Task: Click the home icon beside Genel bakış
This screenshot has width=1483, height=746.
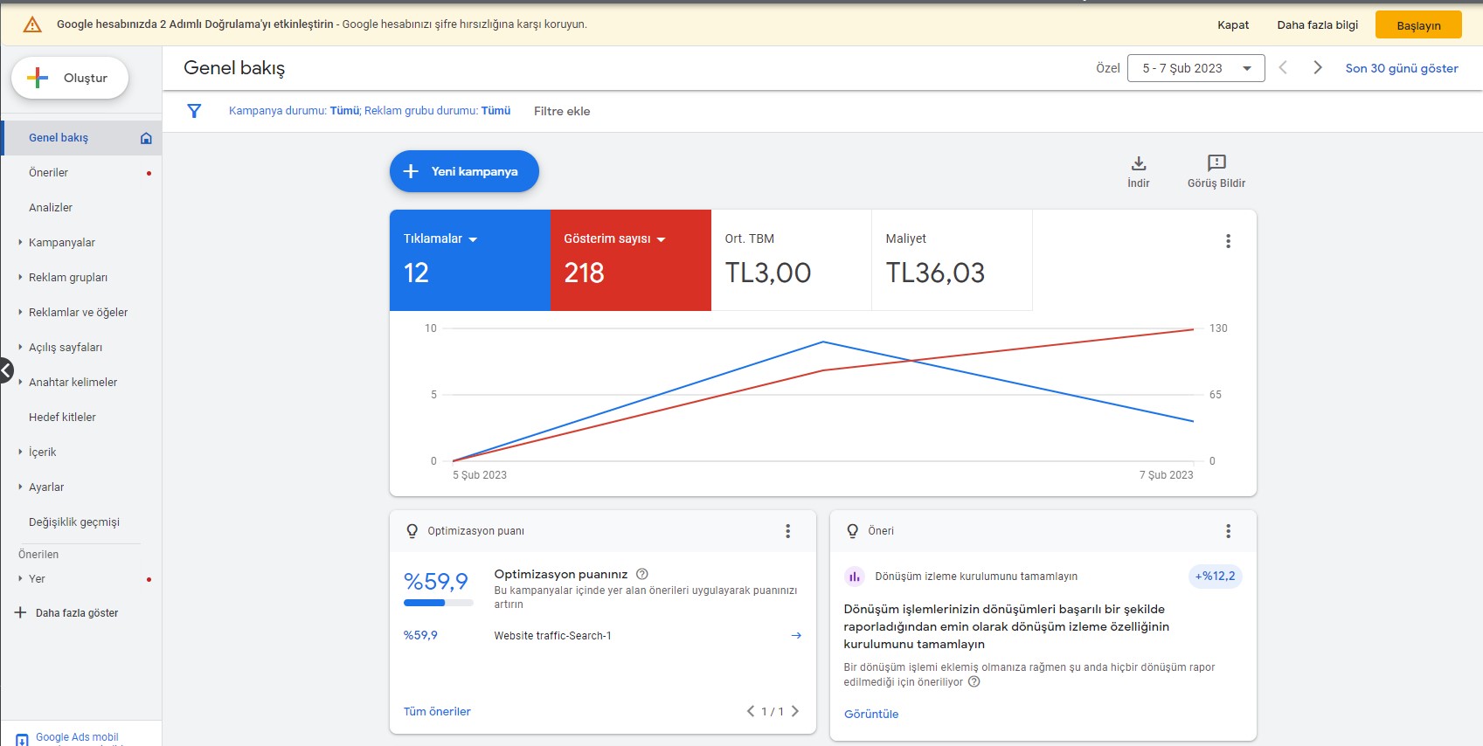Action: click(146, 138)
